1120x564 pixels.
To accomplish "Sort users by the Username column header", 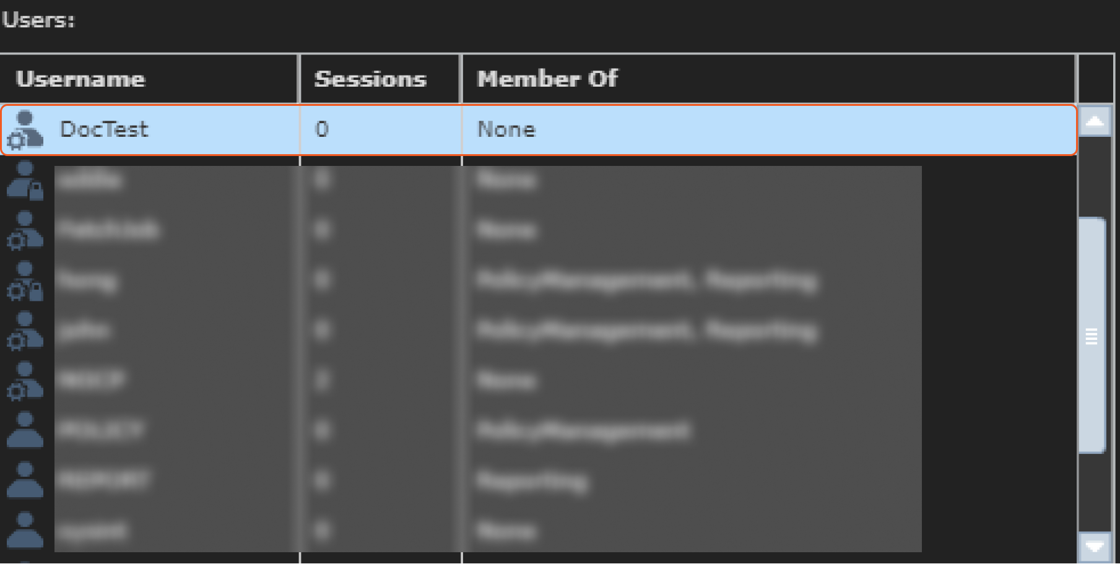I will point(81,79).
